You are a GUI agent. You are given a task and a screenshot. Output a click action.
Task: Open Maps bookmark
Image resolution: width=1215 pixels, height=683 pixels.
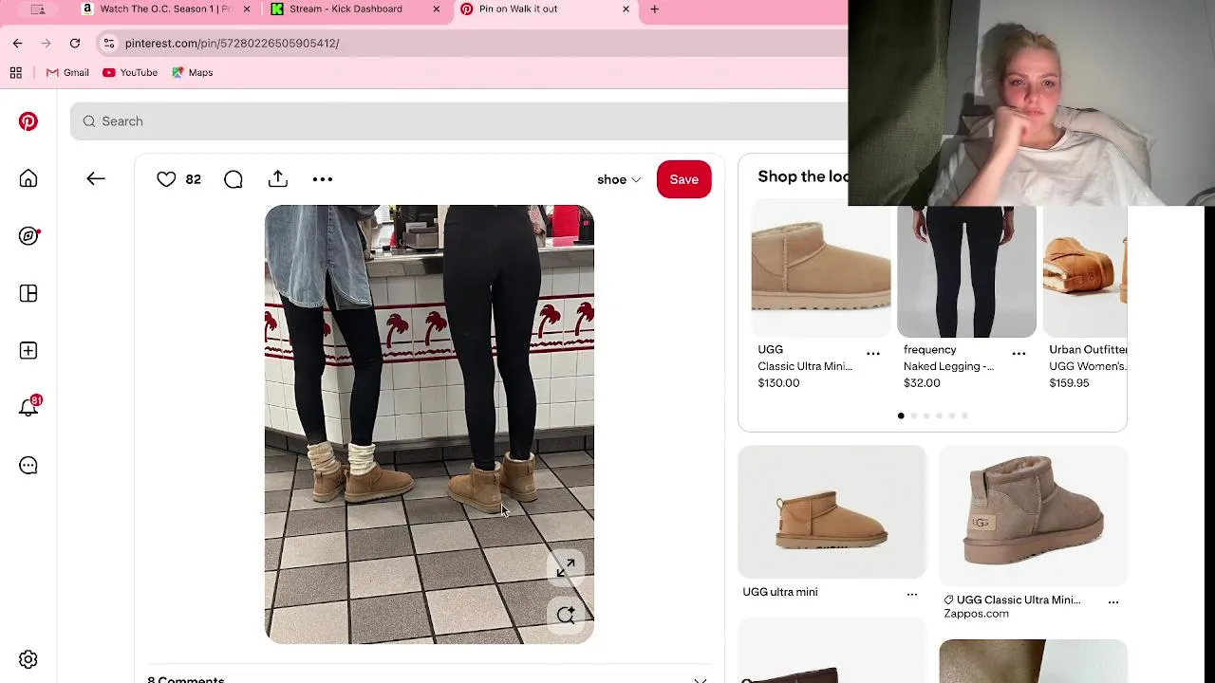(192, 72)
